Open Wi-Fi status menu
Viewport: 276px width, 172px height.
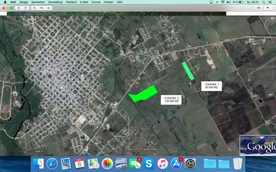pos(223,2)
